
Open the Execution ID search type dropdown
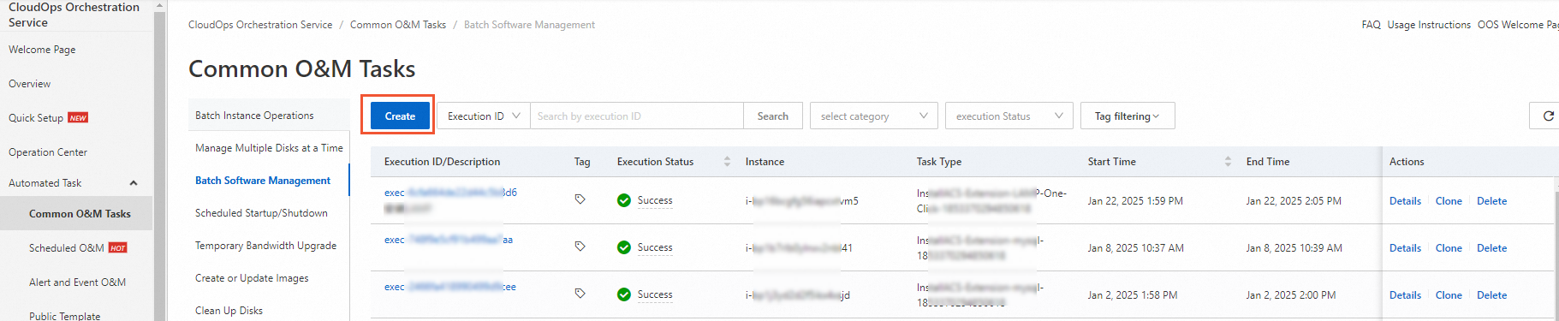484,116
